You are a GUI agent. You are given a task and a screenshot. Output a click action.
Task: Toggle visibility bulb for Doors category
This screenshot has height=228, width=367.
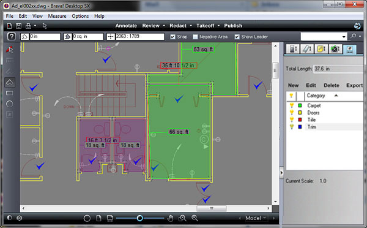click(292, 113)
